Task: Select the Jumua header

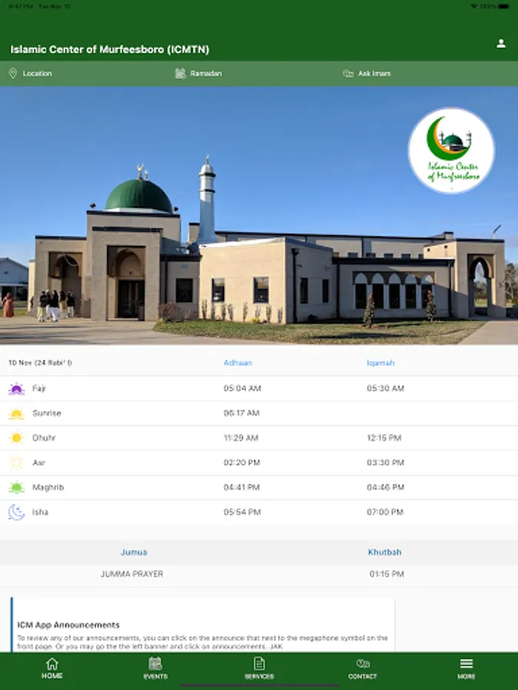Action: click(x=134, y=552)
